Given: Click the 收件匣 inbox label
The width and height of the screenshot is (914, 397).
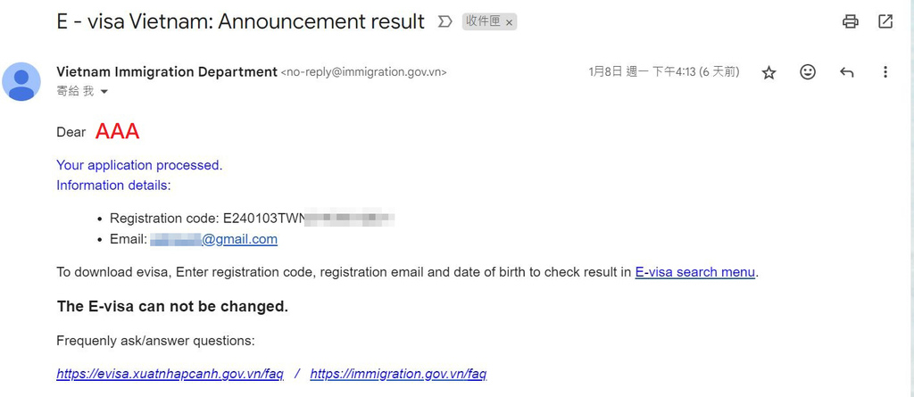Looking at the screenshot, I should coord(483,22).
